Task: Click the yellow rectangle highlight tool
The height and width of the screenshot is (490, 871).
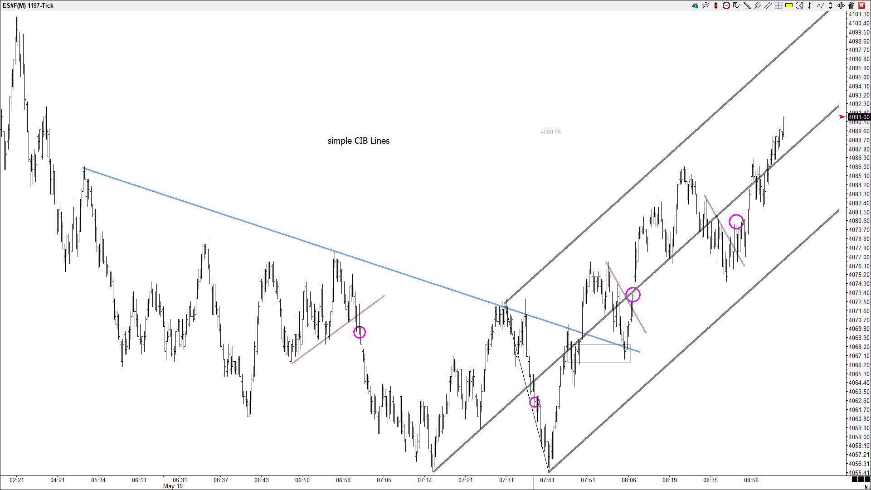Action: (x=789, y=5)
